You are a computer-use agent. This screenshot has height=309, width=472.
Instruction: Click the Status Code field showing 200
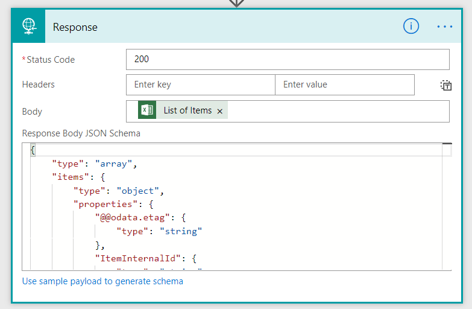[x=288, y=59]
